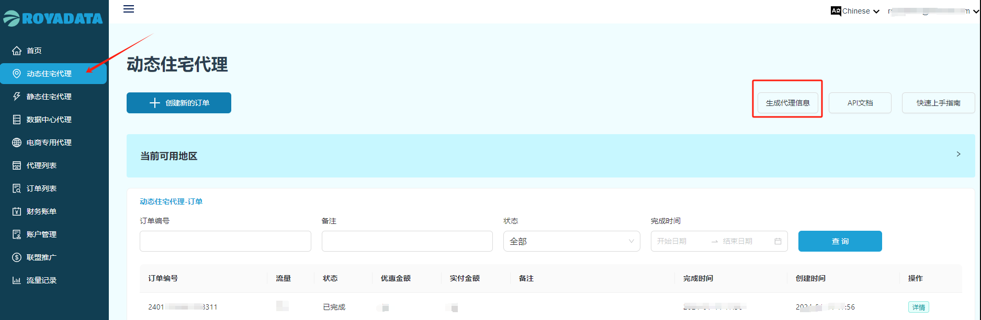Click the yen bill icon for 财务账单
The width and height of the screenshot is (981, 320).
tap(17, 211)
